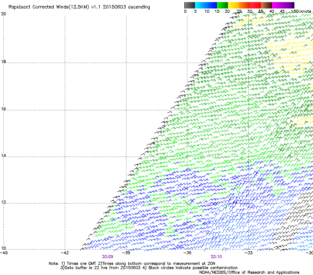Click the note about Times are GMT
Image resolution: width=313 pixels, height=275 pixels.
pyautogui.click(x=132, y=264)
